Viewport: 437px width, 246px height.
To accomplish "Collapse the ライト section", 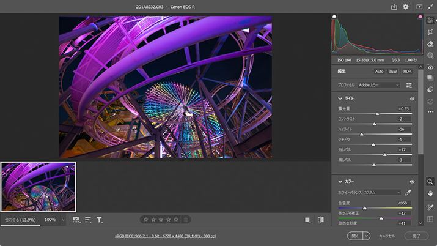I will [x=340, y=99].
